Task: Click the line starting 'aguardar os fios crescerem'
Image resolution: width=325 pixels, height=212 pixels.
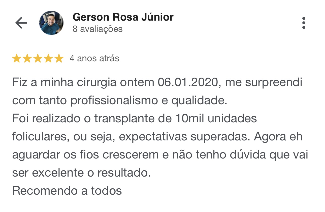Action: point(160,155)
